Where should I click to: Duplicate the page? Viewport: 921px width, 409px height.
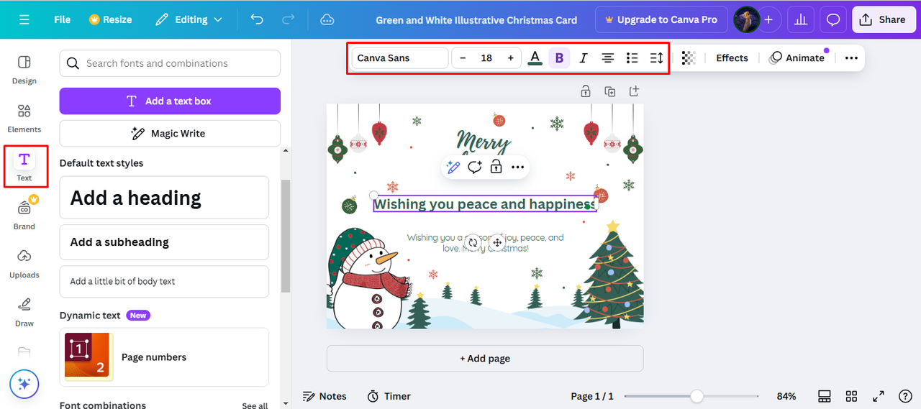610,91
